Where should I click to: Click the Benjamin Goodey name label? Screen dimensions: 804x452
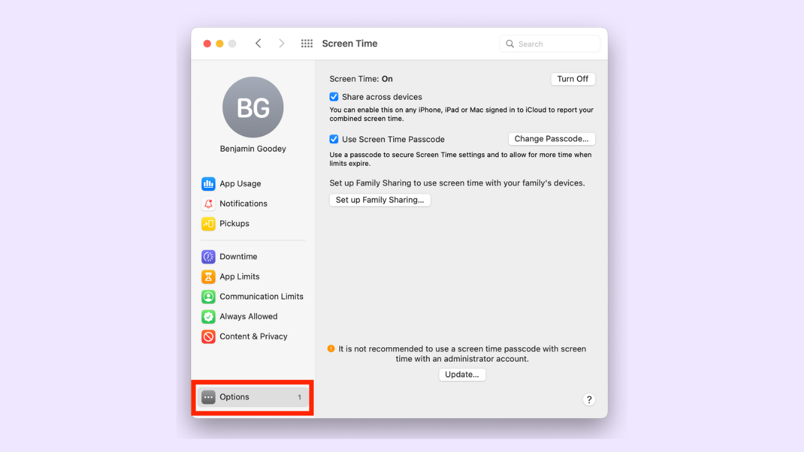(253, 149)
